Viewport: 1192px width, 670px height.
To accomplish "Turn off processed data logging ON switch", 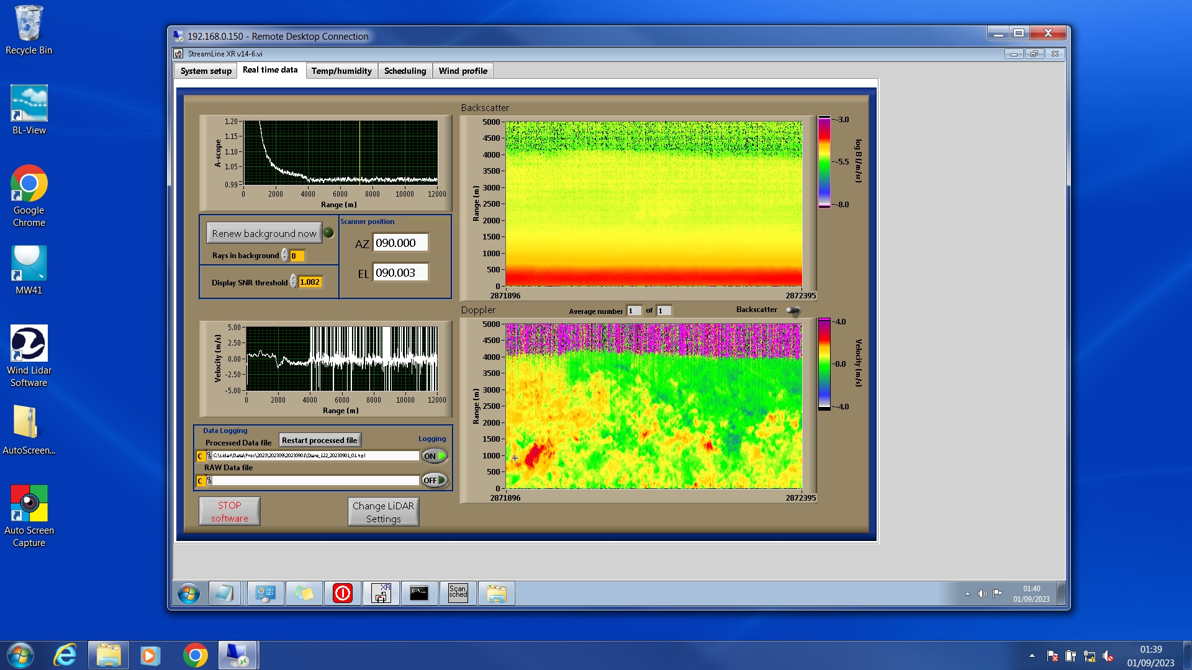I will click(x=435, y=456).
